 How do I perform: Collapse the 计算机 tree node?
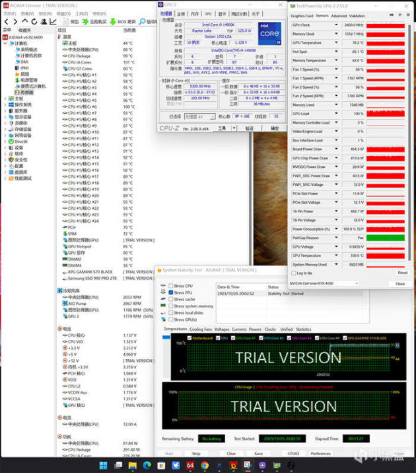point(5,43)
